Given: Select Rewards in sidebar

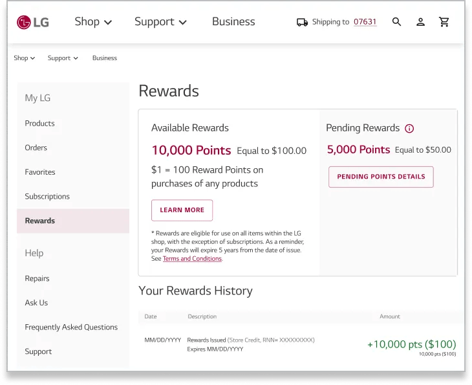Looking at the screenshot, I should (73, 221).
